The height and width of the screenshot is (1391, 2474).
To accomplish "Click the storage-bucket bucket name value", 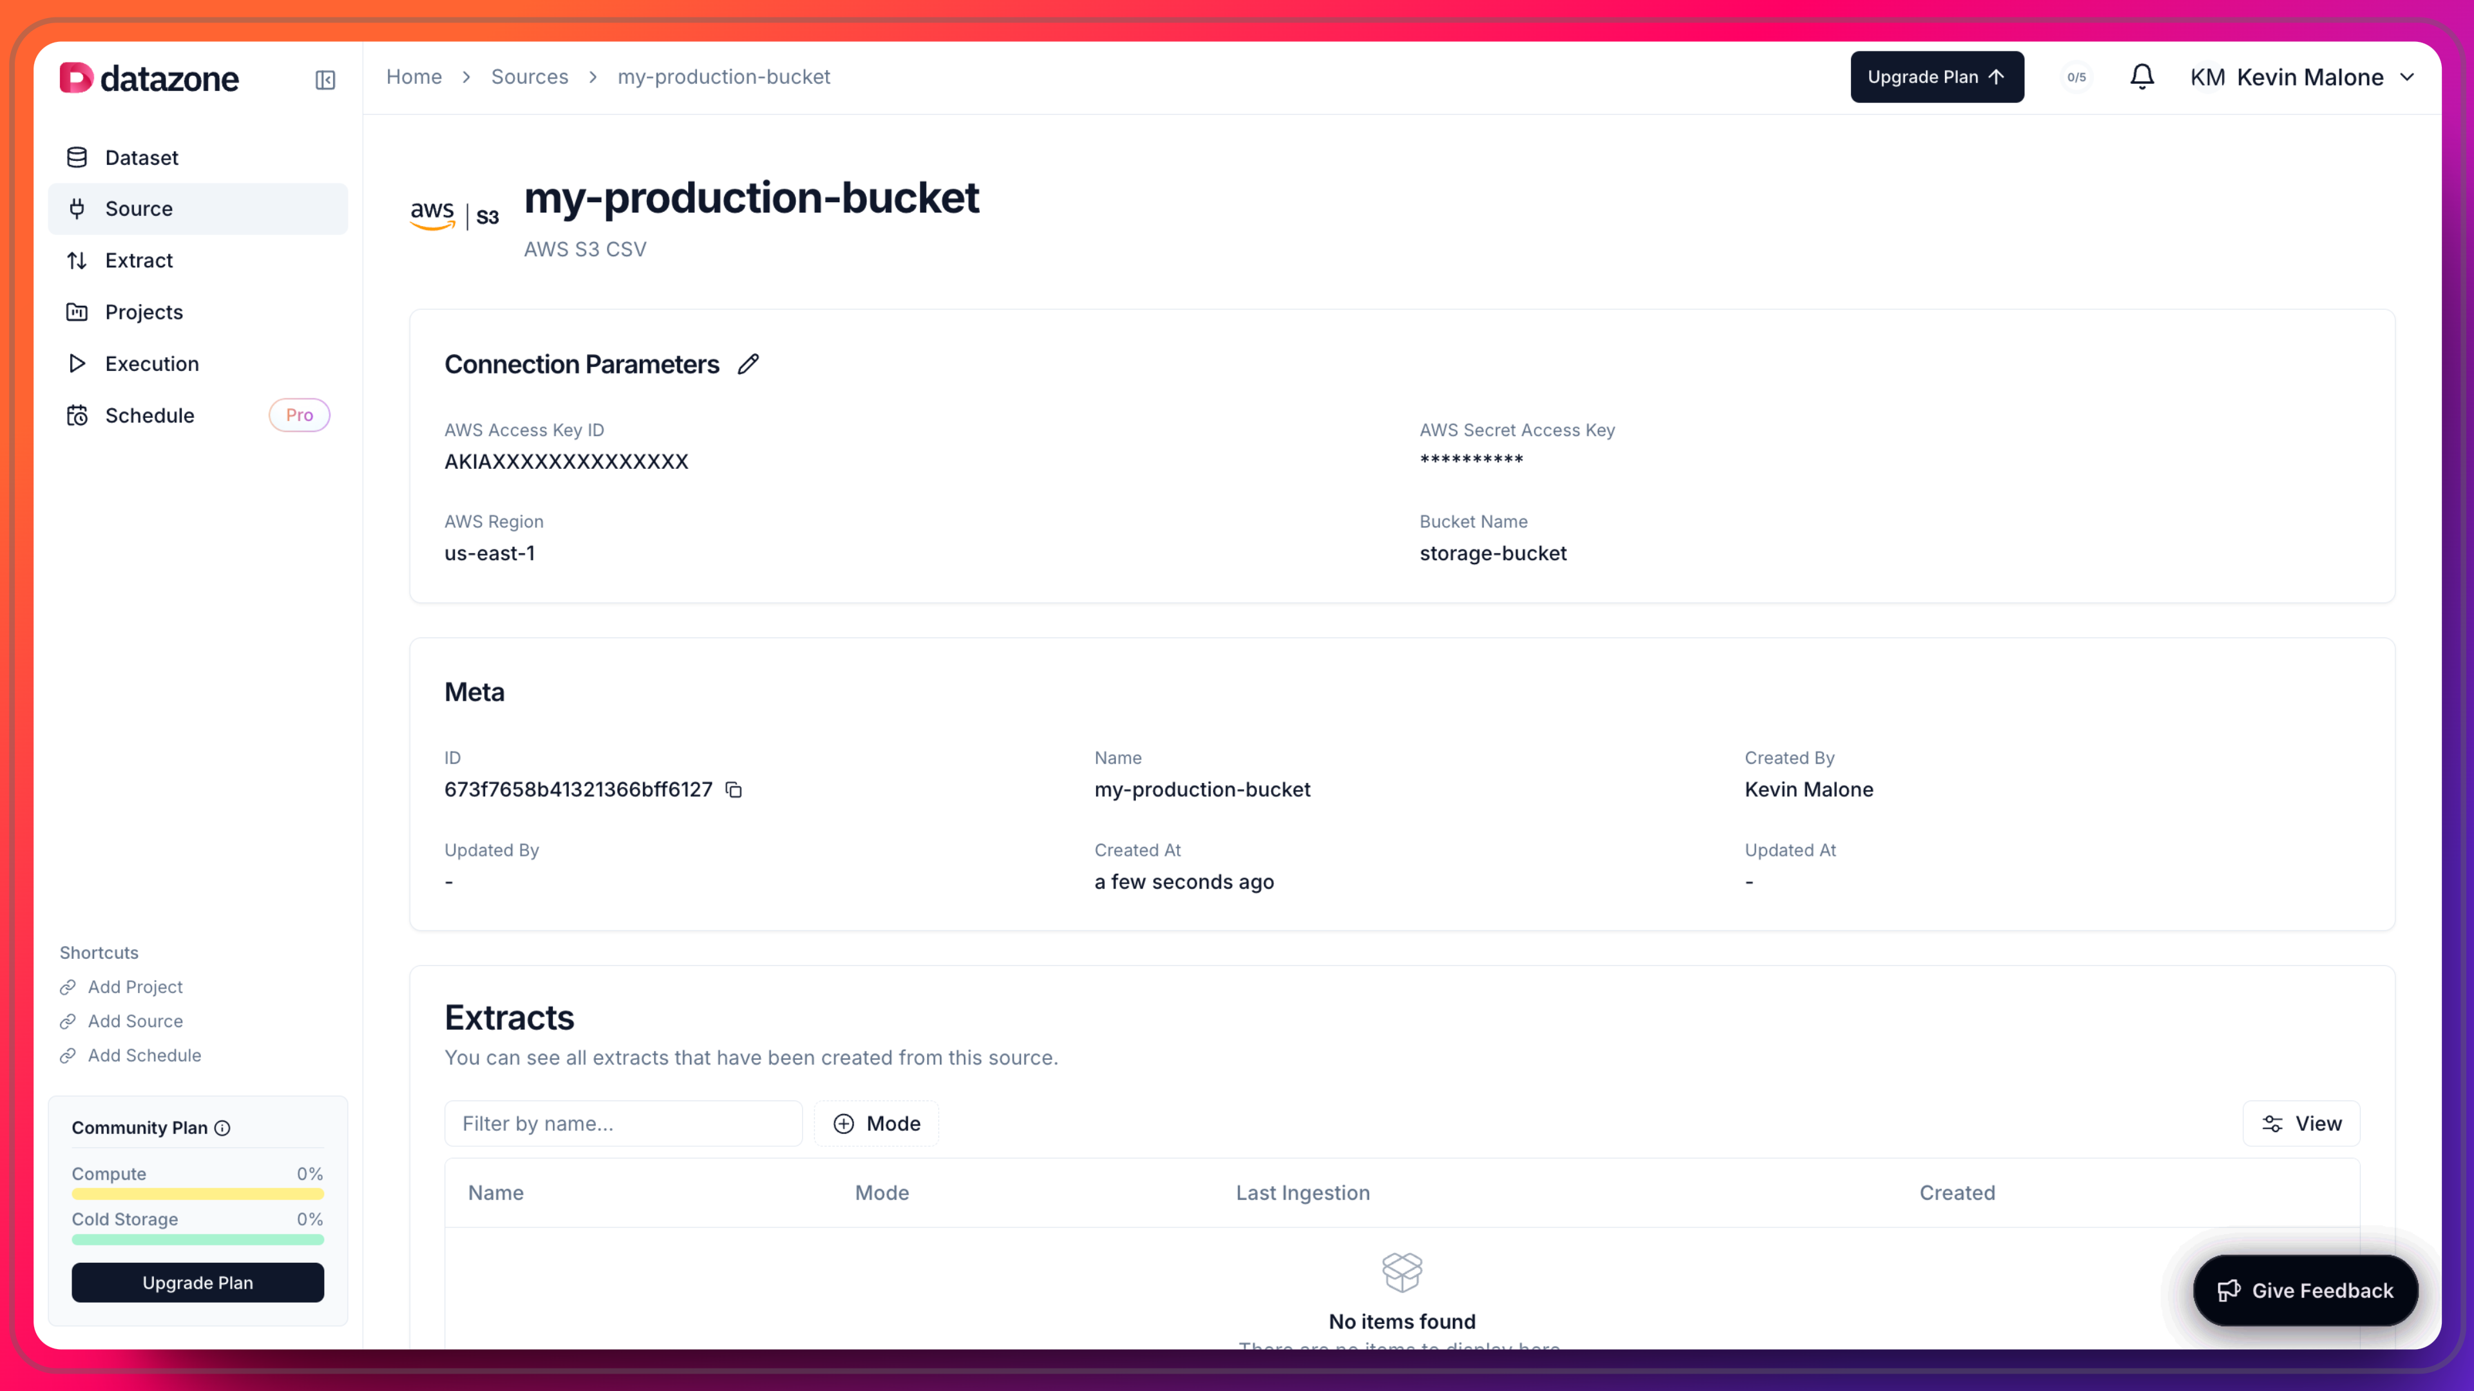I will 1493,554.
